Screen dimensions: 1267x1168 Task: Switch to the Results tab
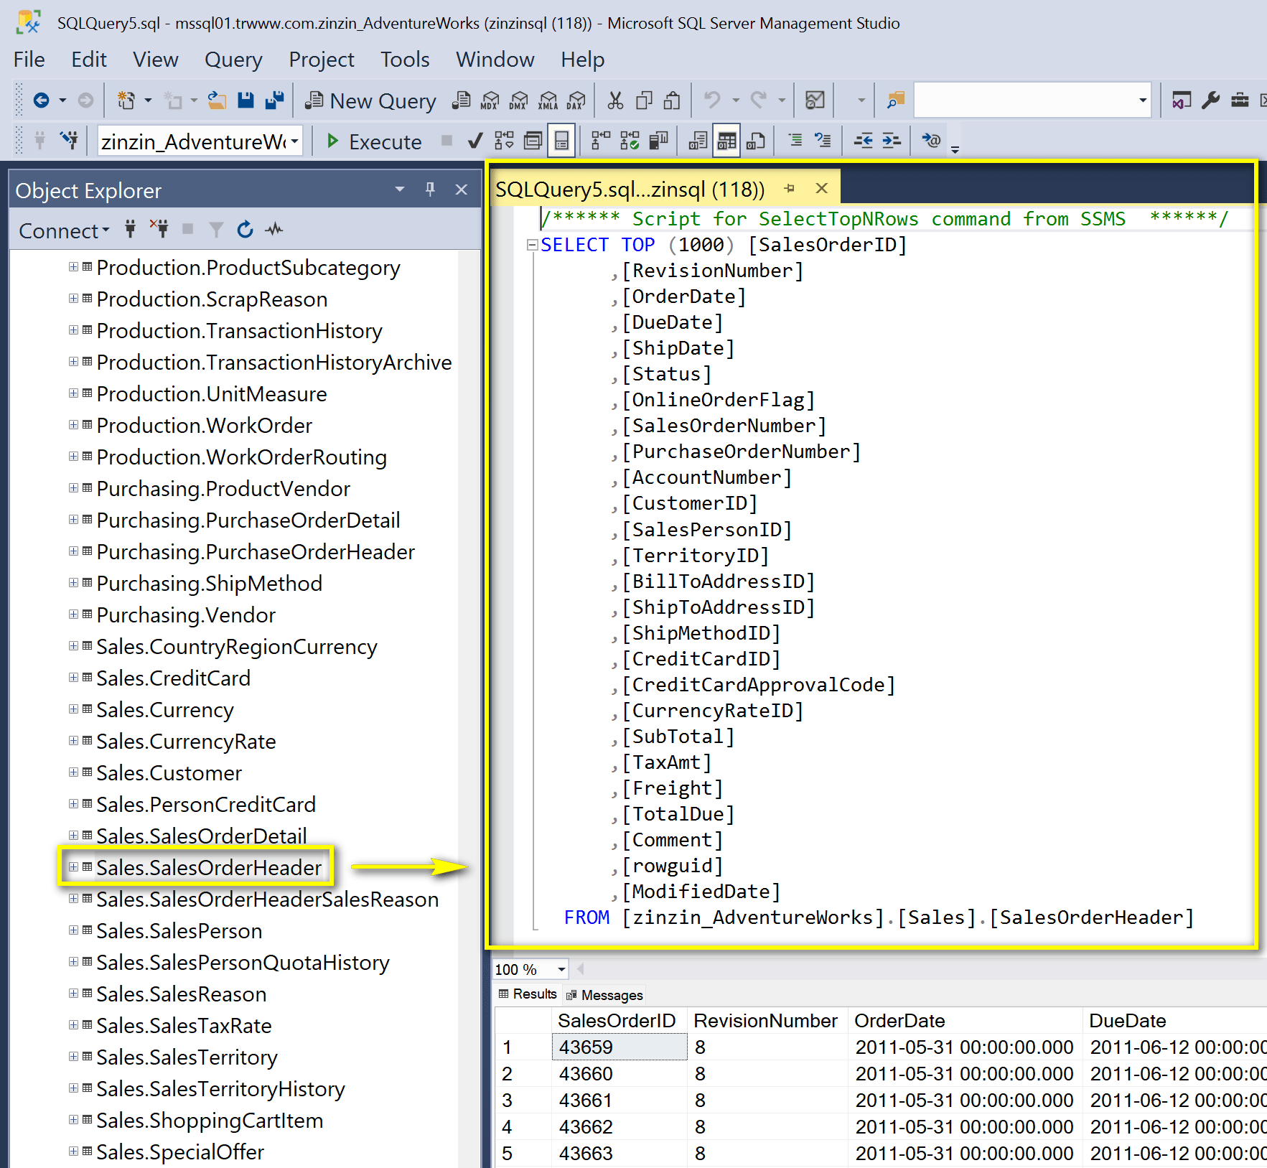tap(528, 994)
